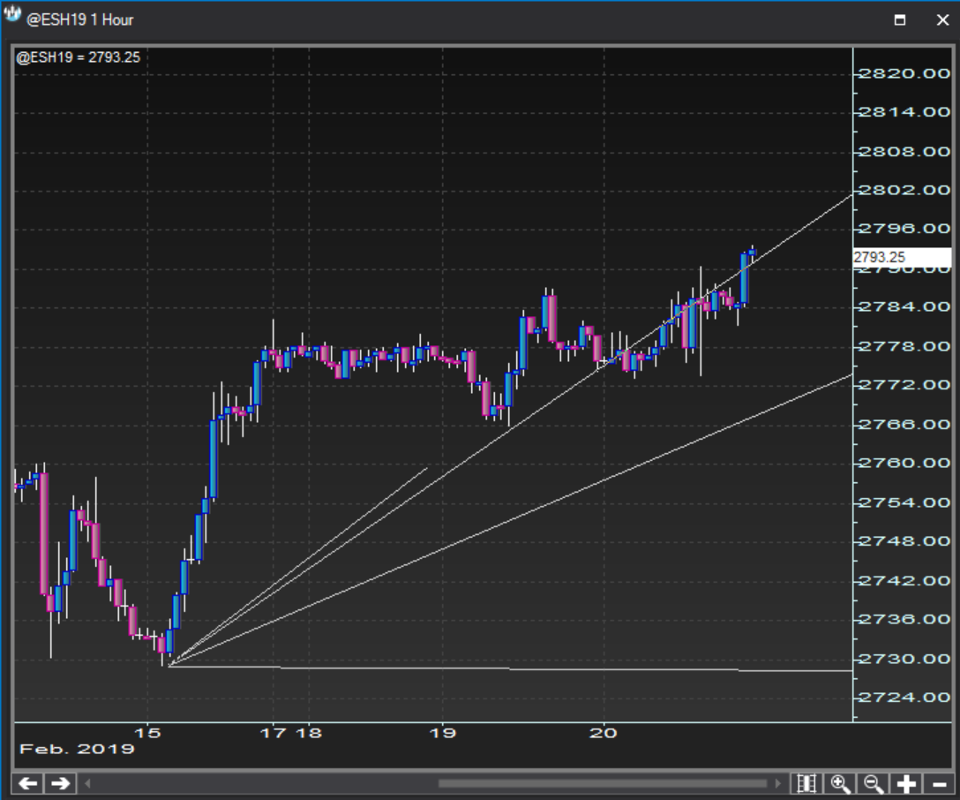The height and width of the screenshot is (800, 960).
Task: Click the @ESH19 1 Hour window title
Action: [x=79, y=19]
